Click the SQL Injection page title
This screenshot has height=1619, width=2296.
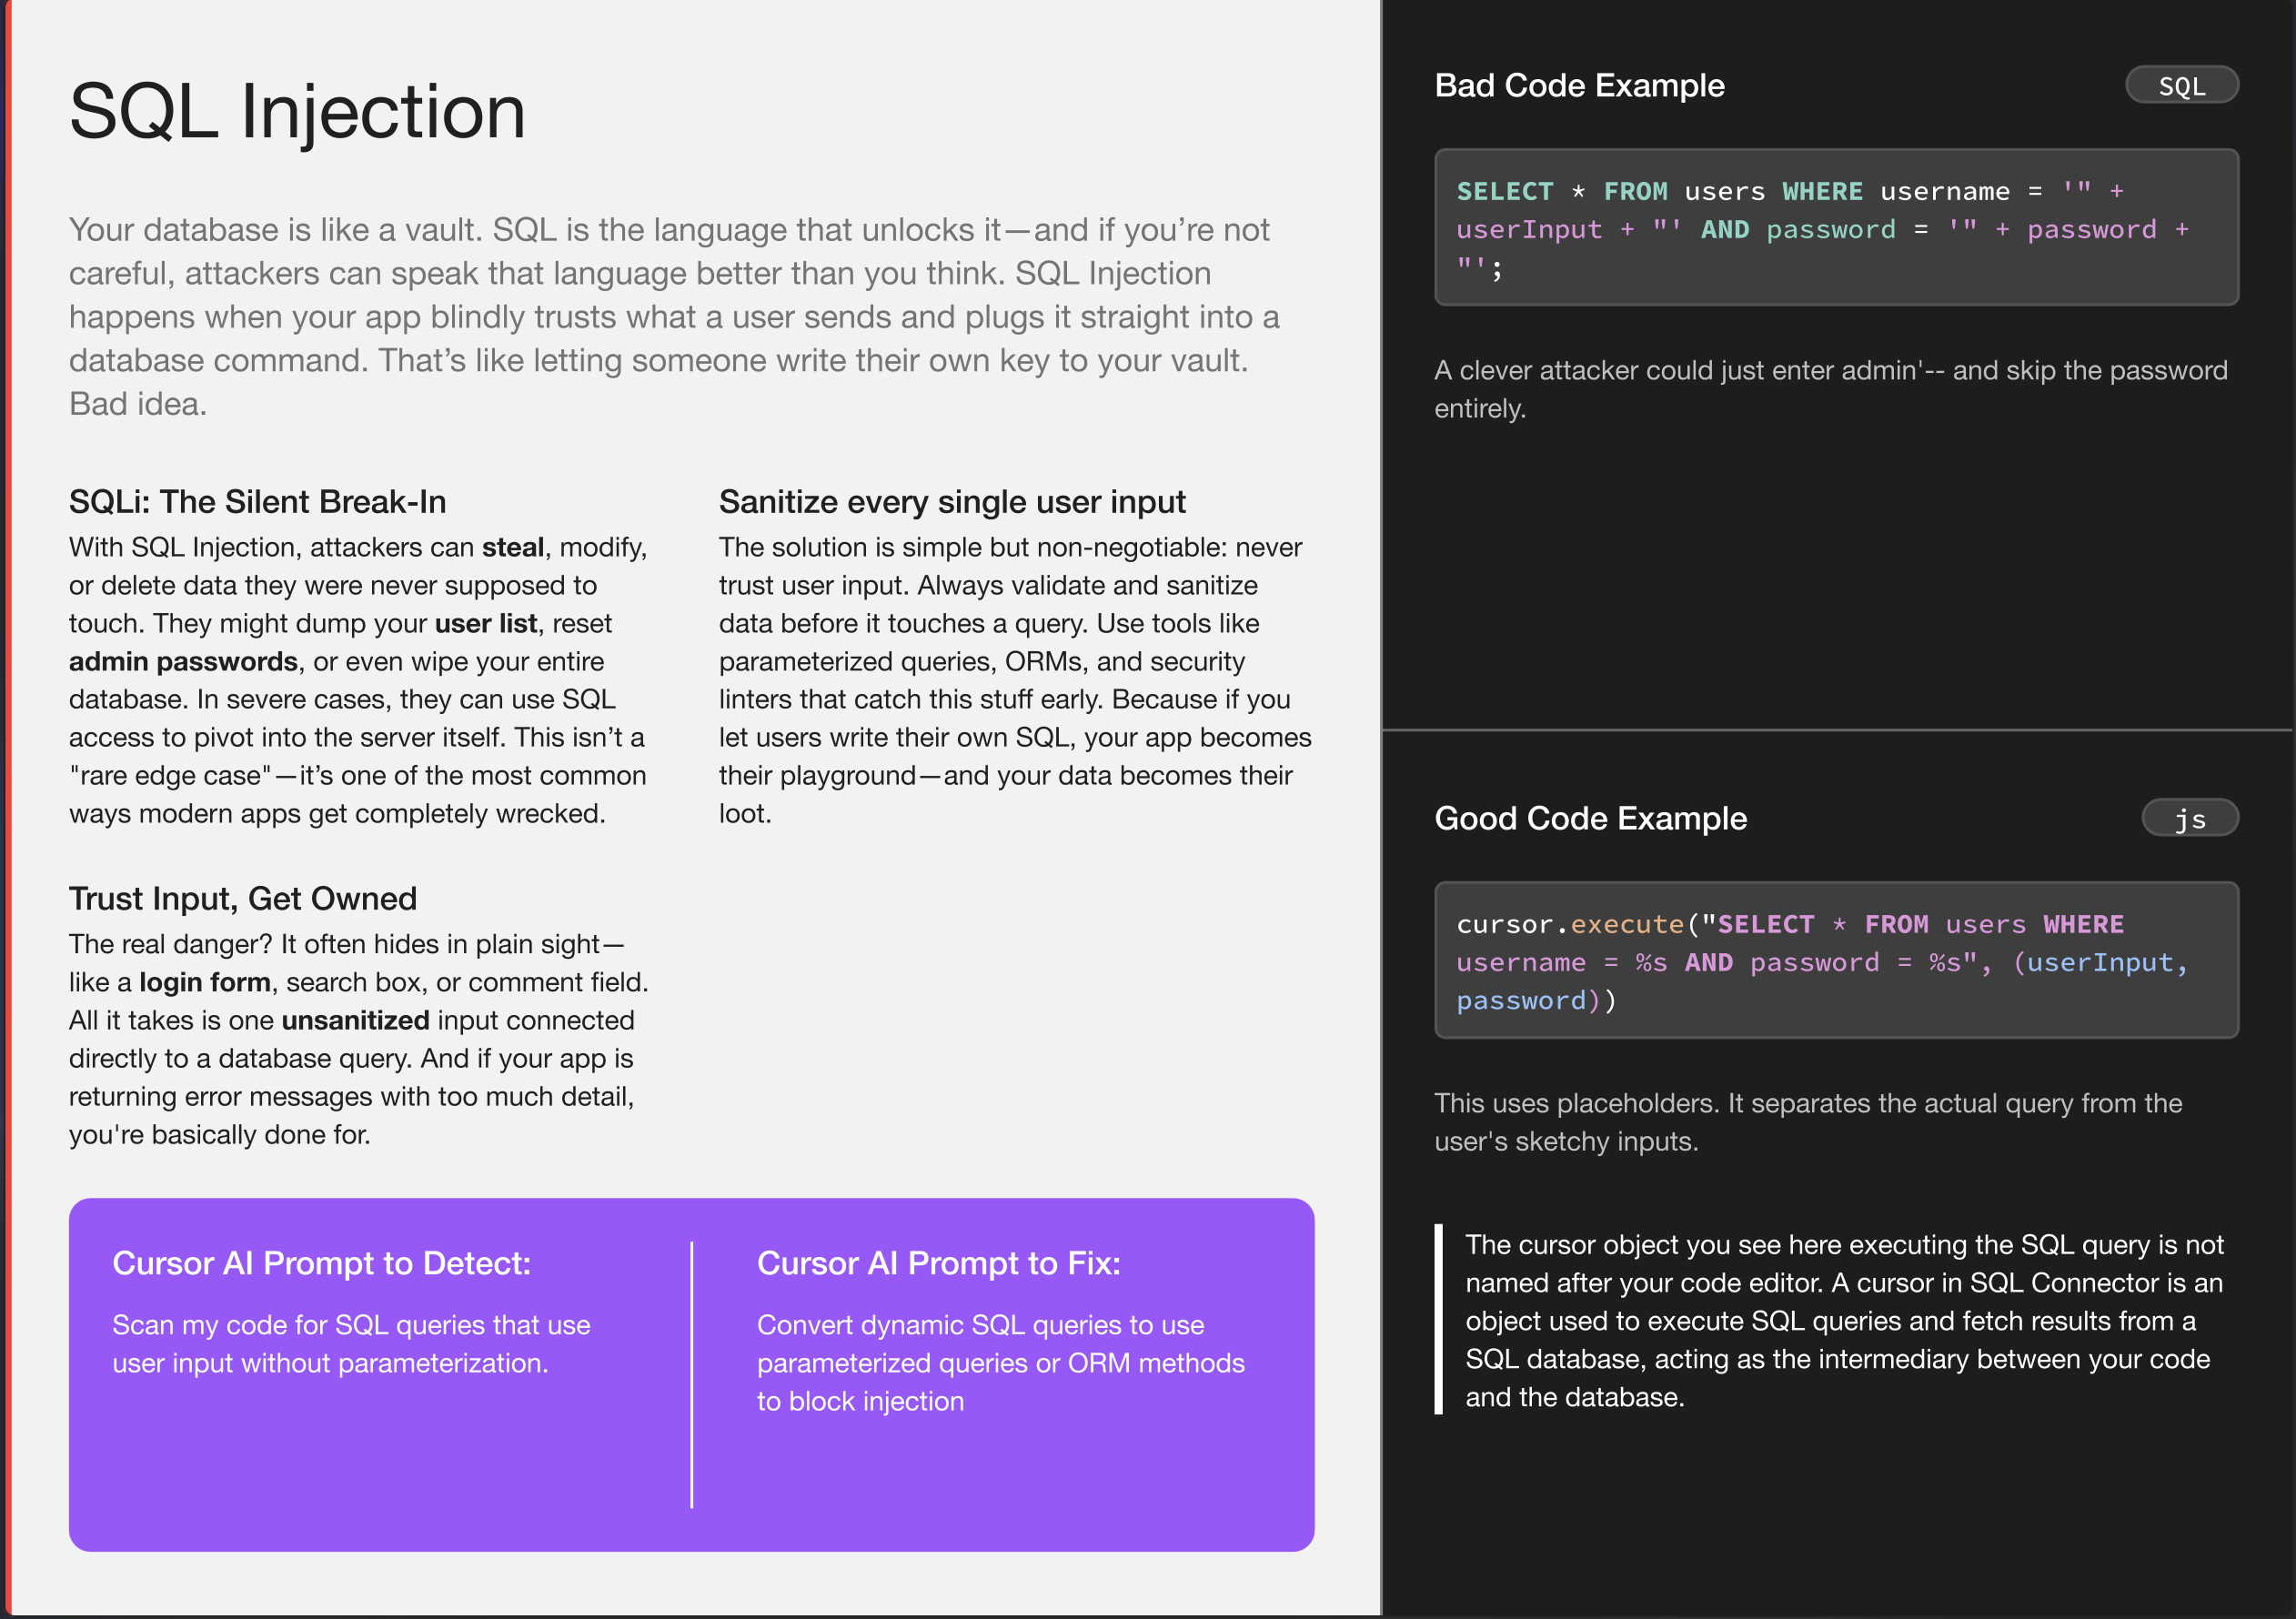(297, 112)
